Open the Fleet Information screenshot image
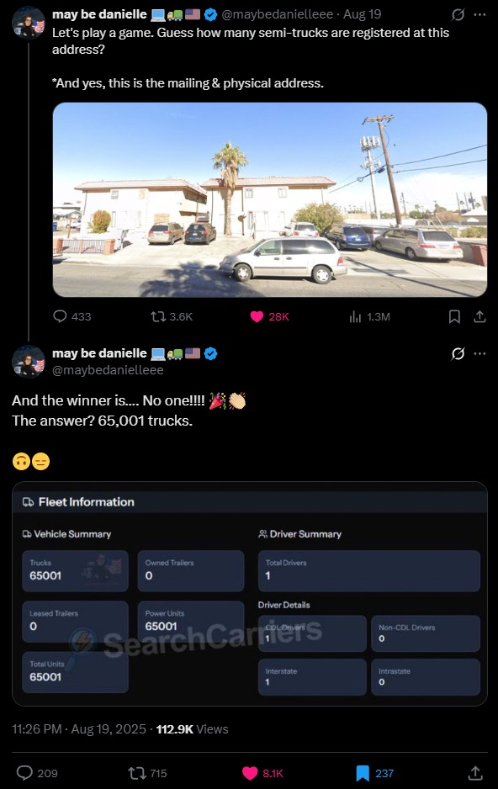This screenshot has height=789, width=498. (250, 594)
